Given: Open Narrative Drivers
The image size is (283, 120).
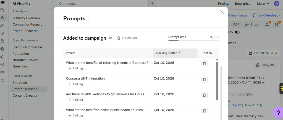Looking at the screenshot, I should click(x=25, y=60).
